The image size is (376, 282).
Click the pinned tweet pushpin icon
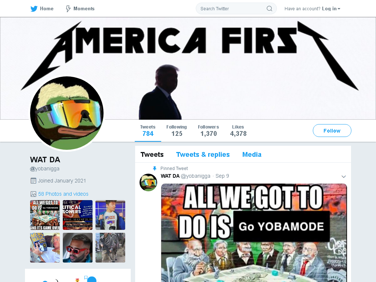155,168
